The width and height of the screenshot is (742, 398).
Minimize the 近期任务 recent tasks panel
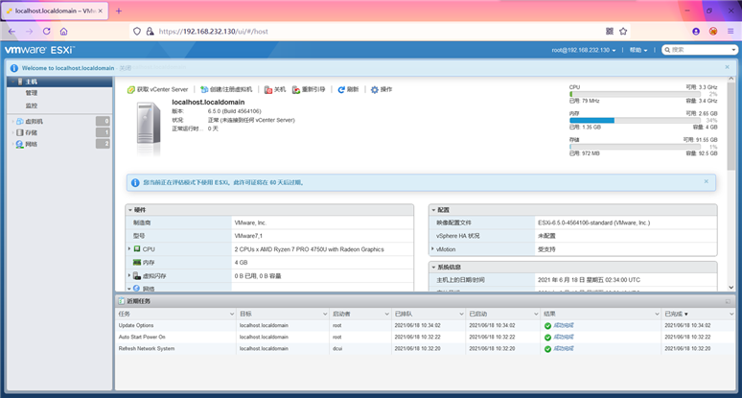pyautogui.click(x=728, y=301)
